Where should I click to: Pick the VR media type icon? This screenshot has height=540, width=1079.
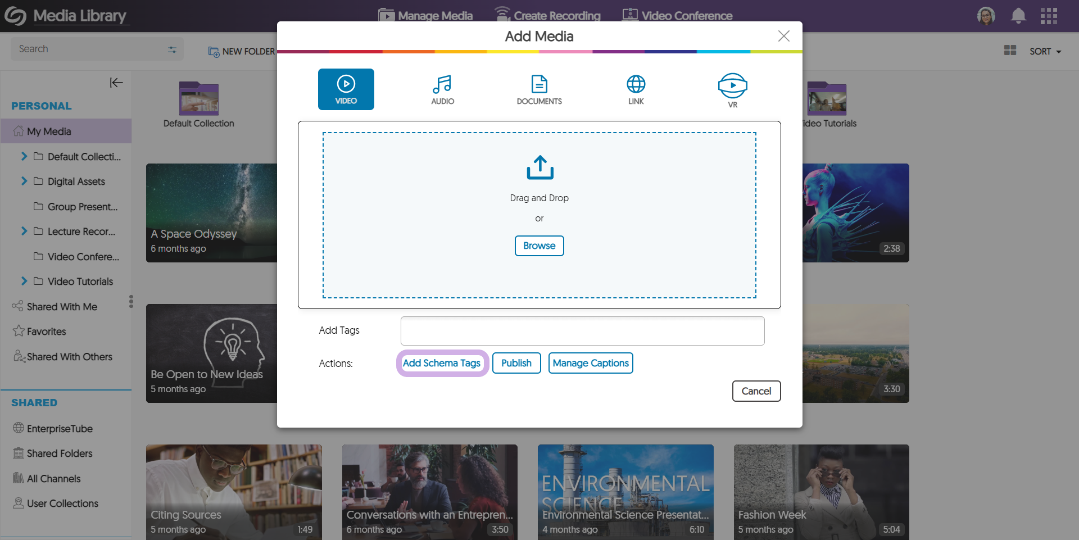(x=732, y=90)
